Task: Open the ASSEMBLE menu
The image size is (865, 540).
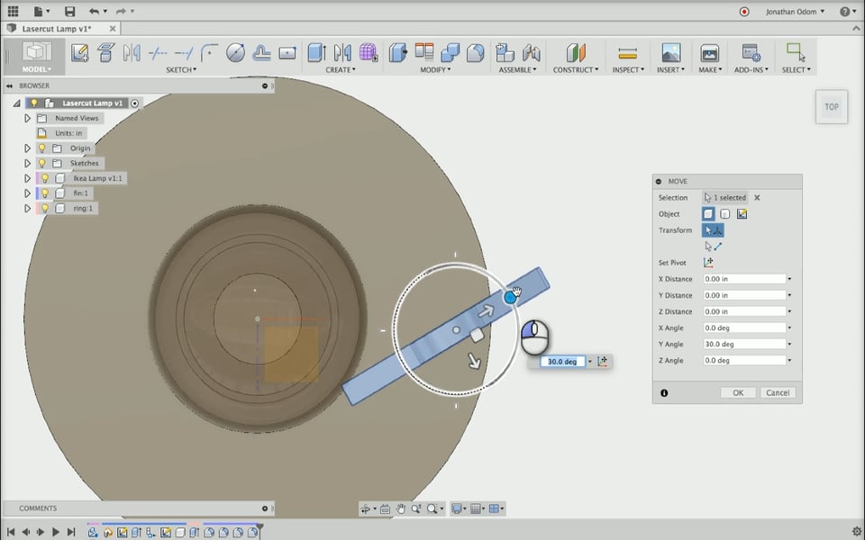Action: click(x=517, y=70)
